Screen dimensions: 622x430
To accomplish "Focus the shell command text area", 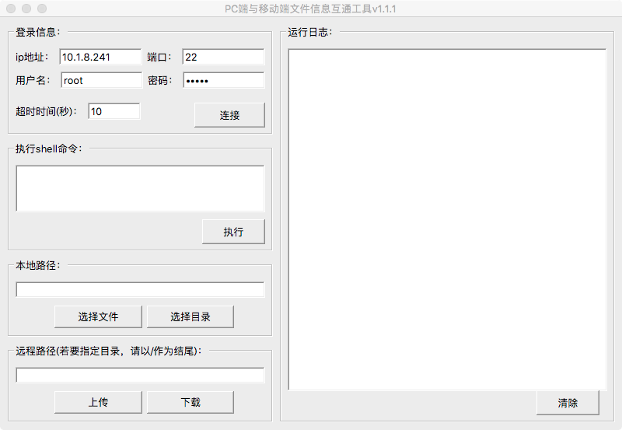I will (140, 188).
